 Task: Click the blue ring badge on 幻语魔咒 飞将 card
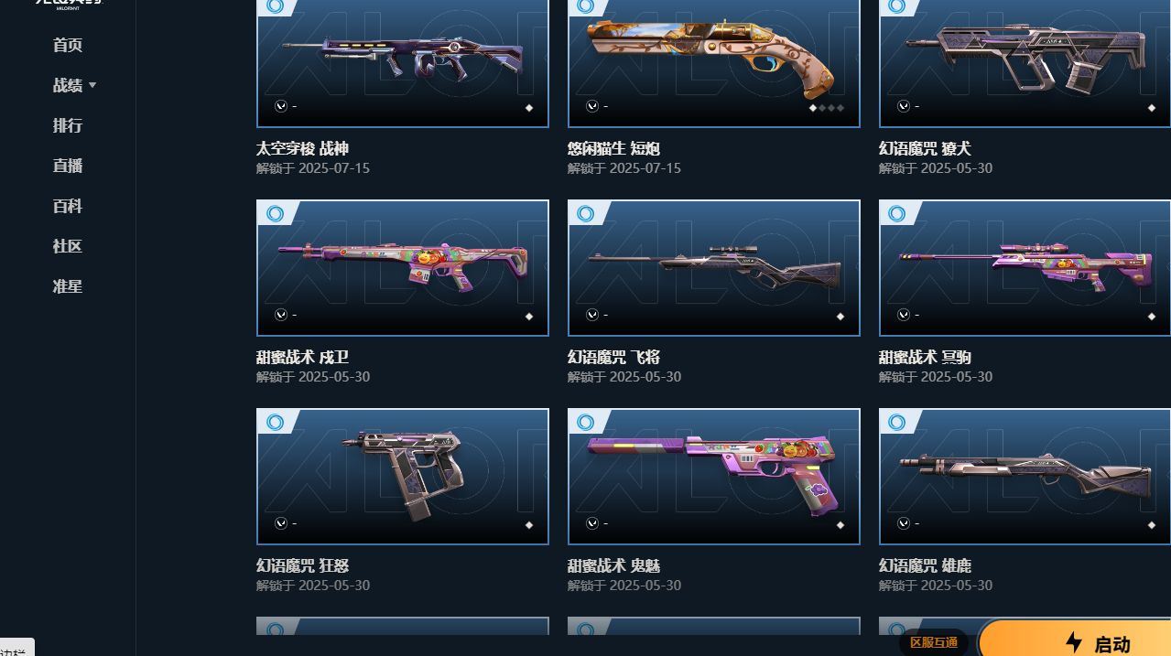(586, 214)
